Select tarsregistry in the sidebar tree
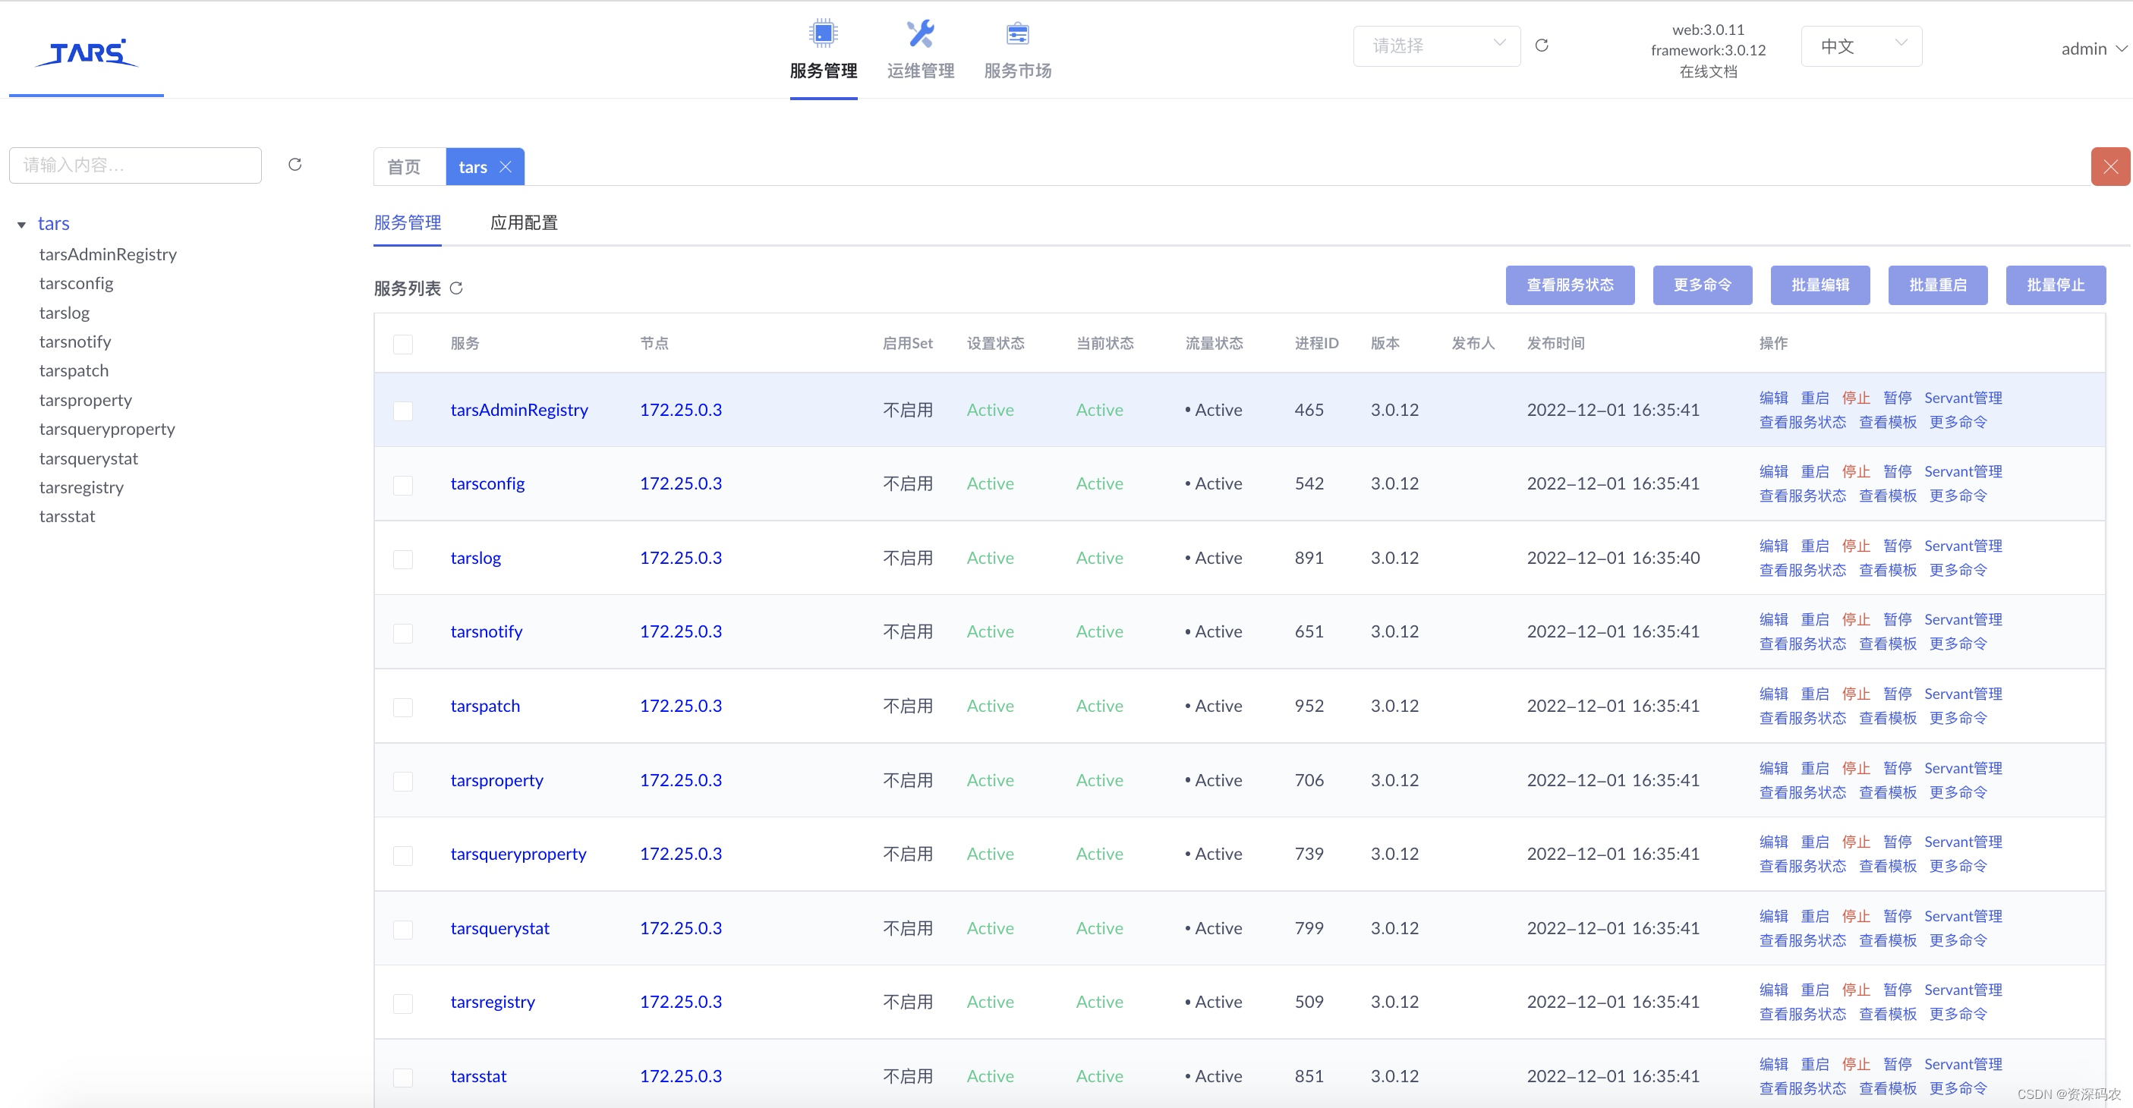2133x1108 pixels. tap(81, 488)
